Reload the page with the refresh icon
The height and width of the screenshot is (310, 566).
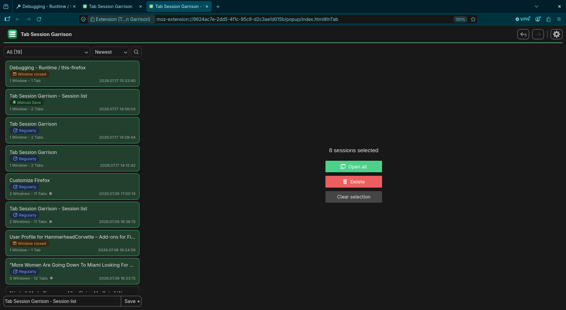point(39,19)
